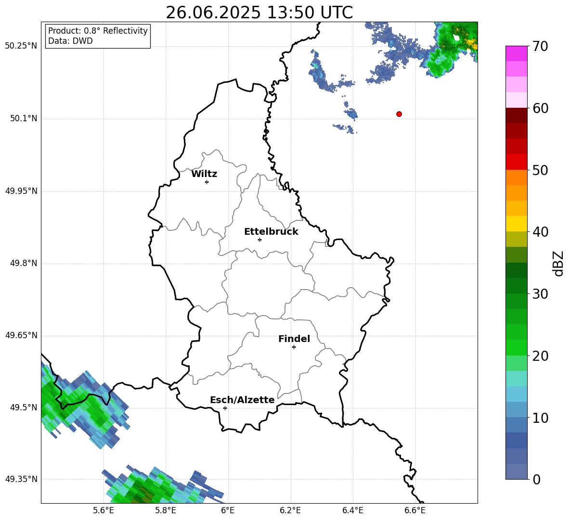Click the 5.8°E longitude label
Image resolution: width=570 pixels, height=520 pixels.
[x=166, y=510]
